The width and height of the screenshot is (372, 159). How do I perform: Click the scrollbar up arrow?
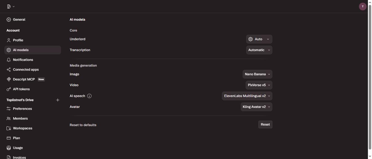point(370,2)
